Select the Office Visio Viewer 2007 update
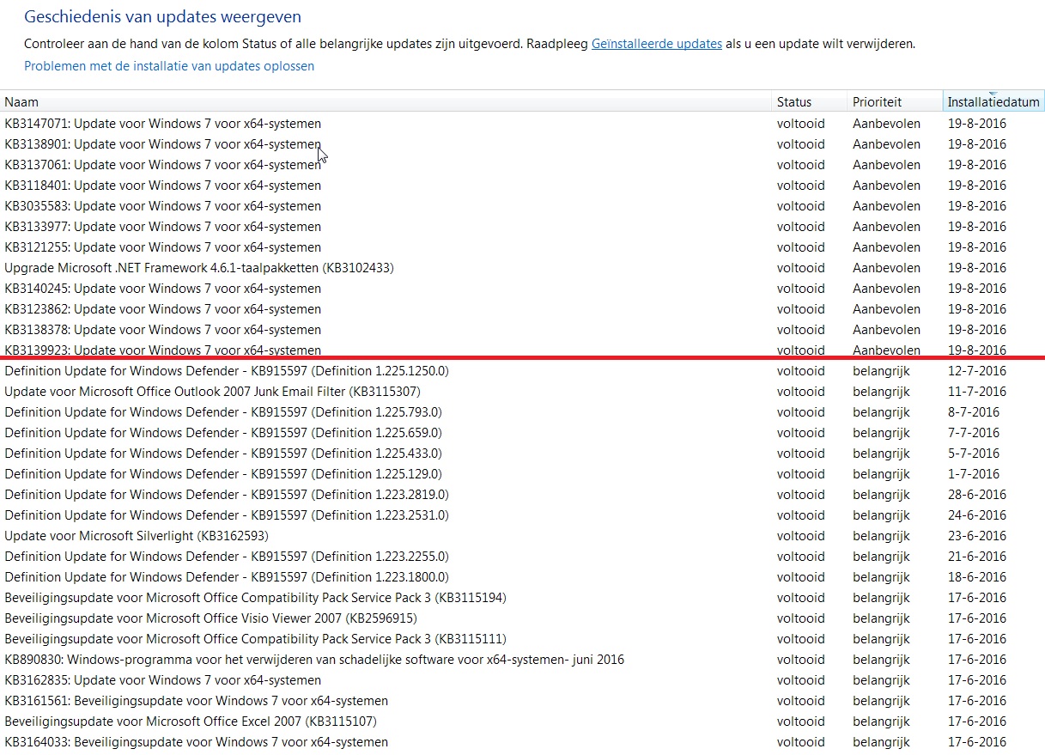Screen dimensions: 1045x755 click(x=522, y=618)
